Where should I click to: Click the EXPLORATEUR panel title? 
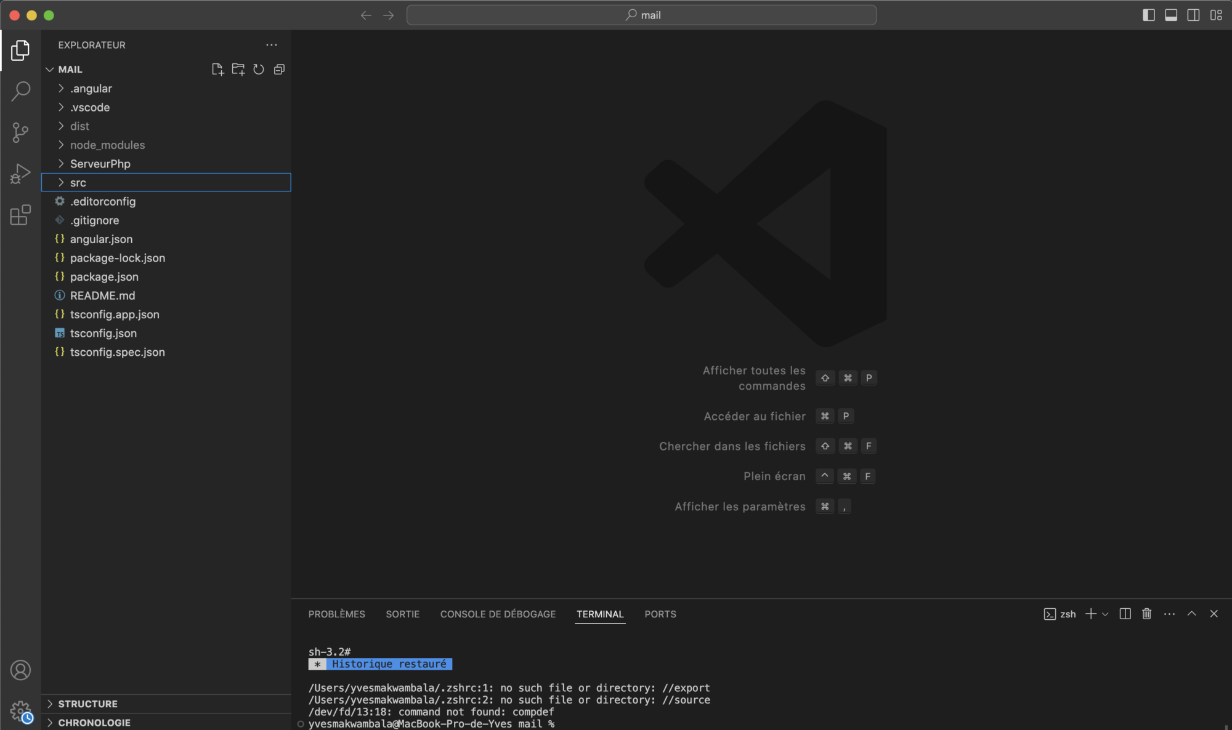pos(92,45)
